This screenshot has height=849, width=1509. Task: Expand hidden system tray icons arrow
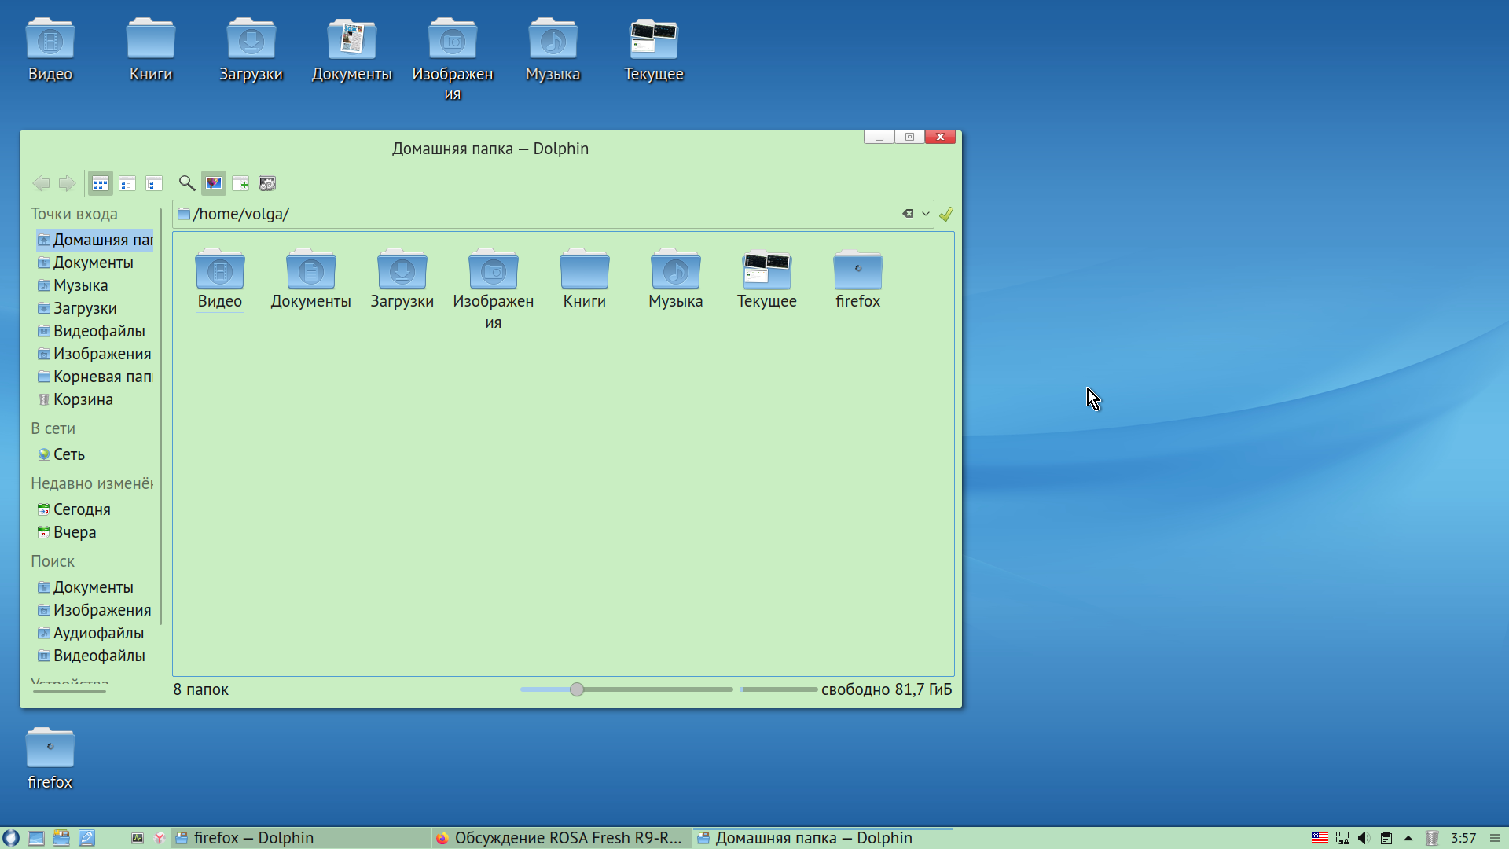point(1408,838)
